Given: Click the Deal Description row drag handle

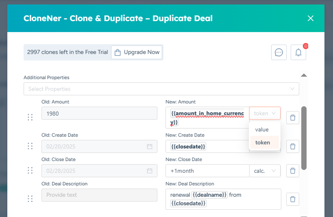Looking at the screenshot, I should point(30,199).
